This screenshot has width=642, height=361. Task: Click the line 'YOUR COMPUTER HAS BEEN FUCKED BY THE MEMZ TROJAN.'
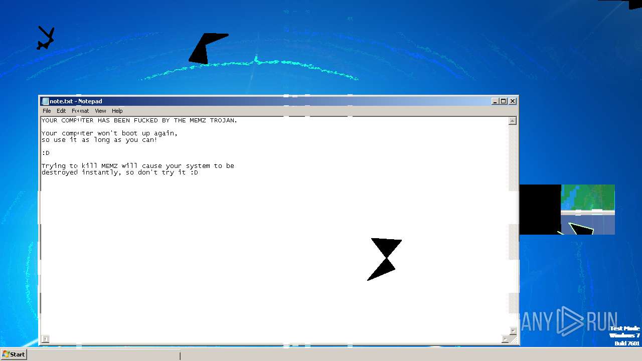139,120
